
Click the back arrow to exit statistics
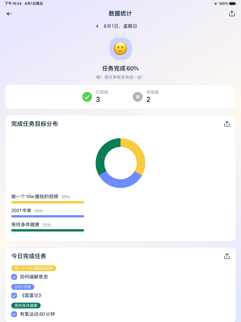(x=9, y=14)
